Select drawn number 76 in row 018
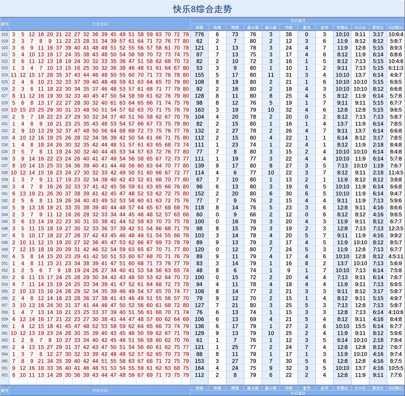405x396 pixels. (x=186, y=34)
